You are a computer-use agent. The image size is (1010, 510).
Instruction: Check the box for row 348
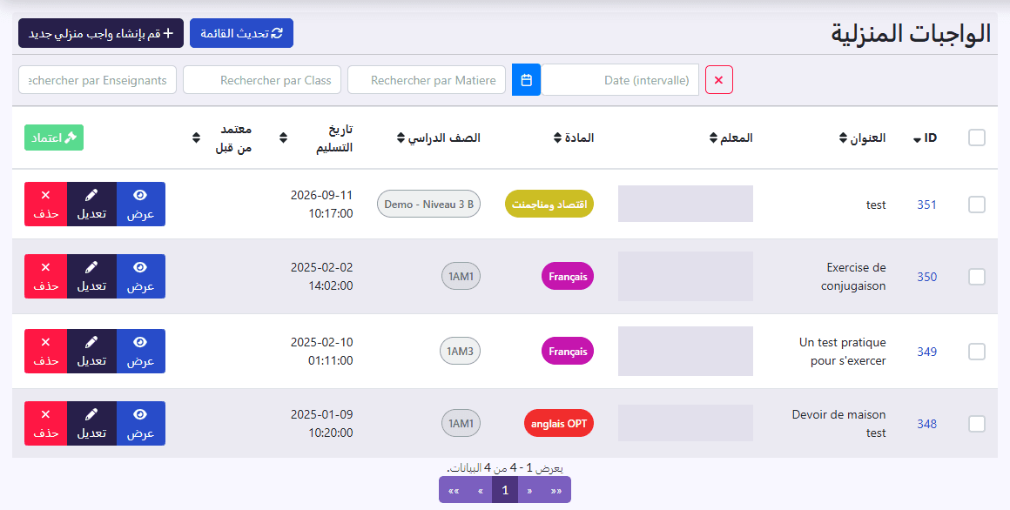(x=977, y=423)
